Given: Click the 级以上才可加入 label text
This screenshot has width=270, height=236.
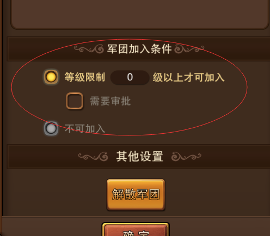Looking at the screenshot, I should 188,77.
